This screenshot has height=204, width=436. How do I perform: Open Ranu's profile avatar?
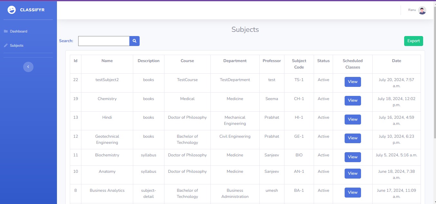422,10
